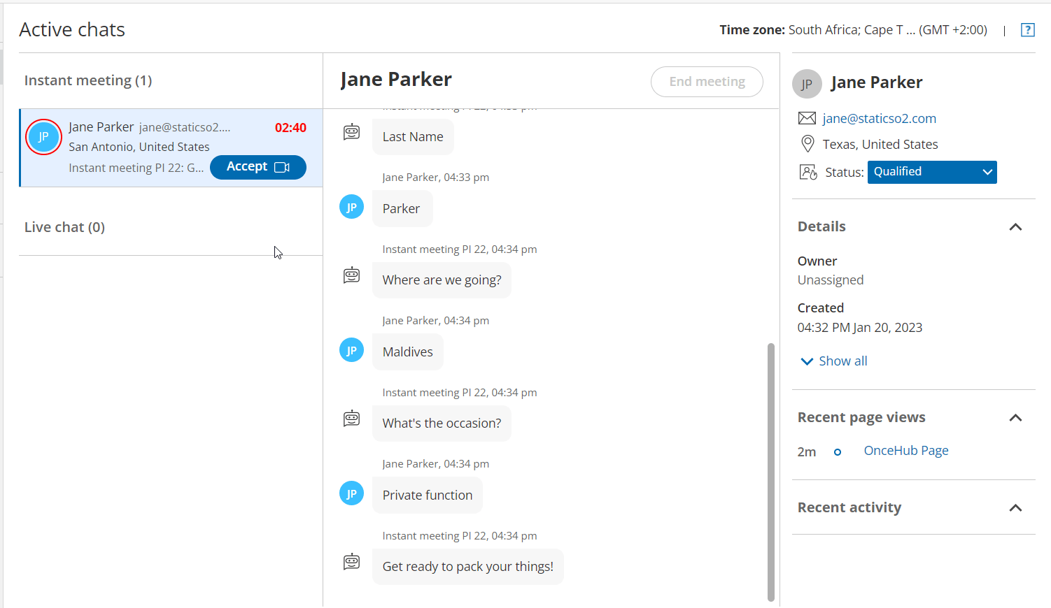Click the JP avatar beside 'Private function'
Screen dimensions: 1051x608
tap(351, 493)
